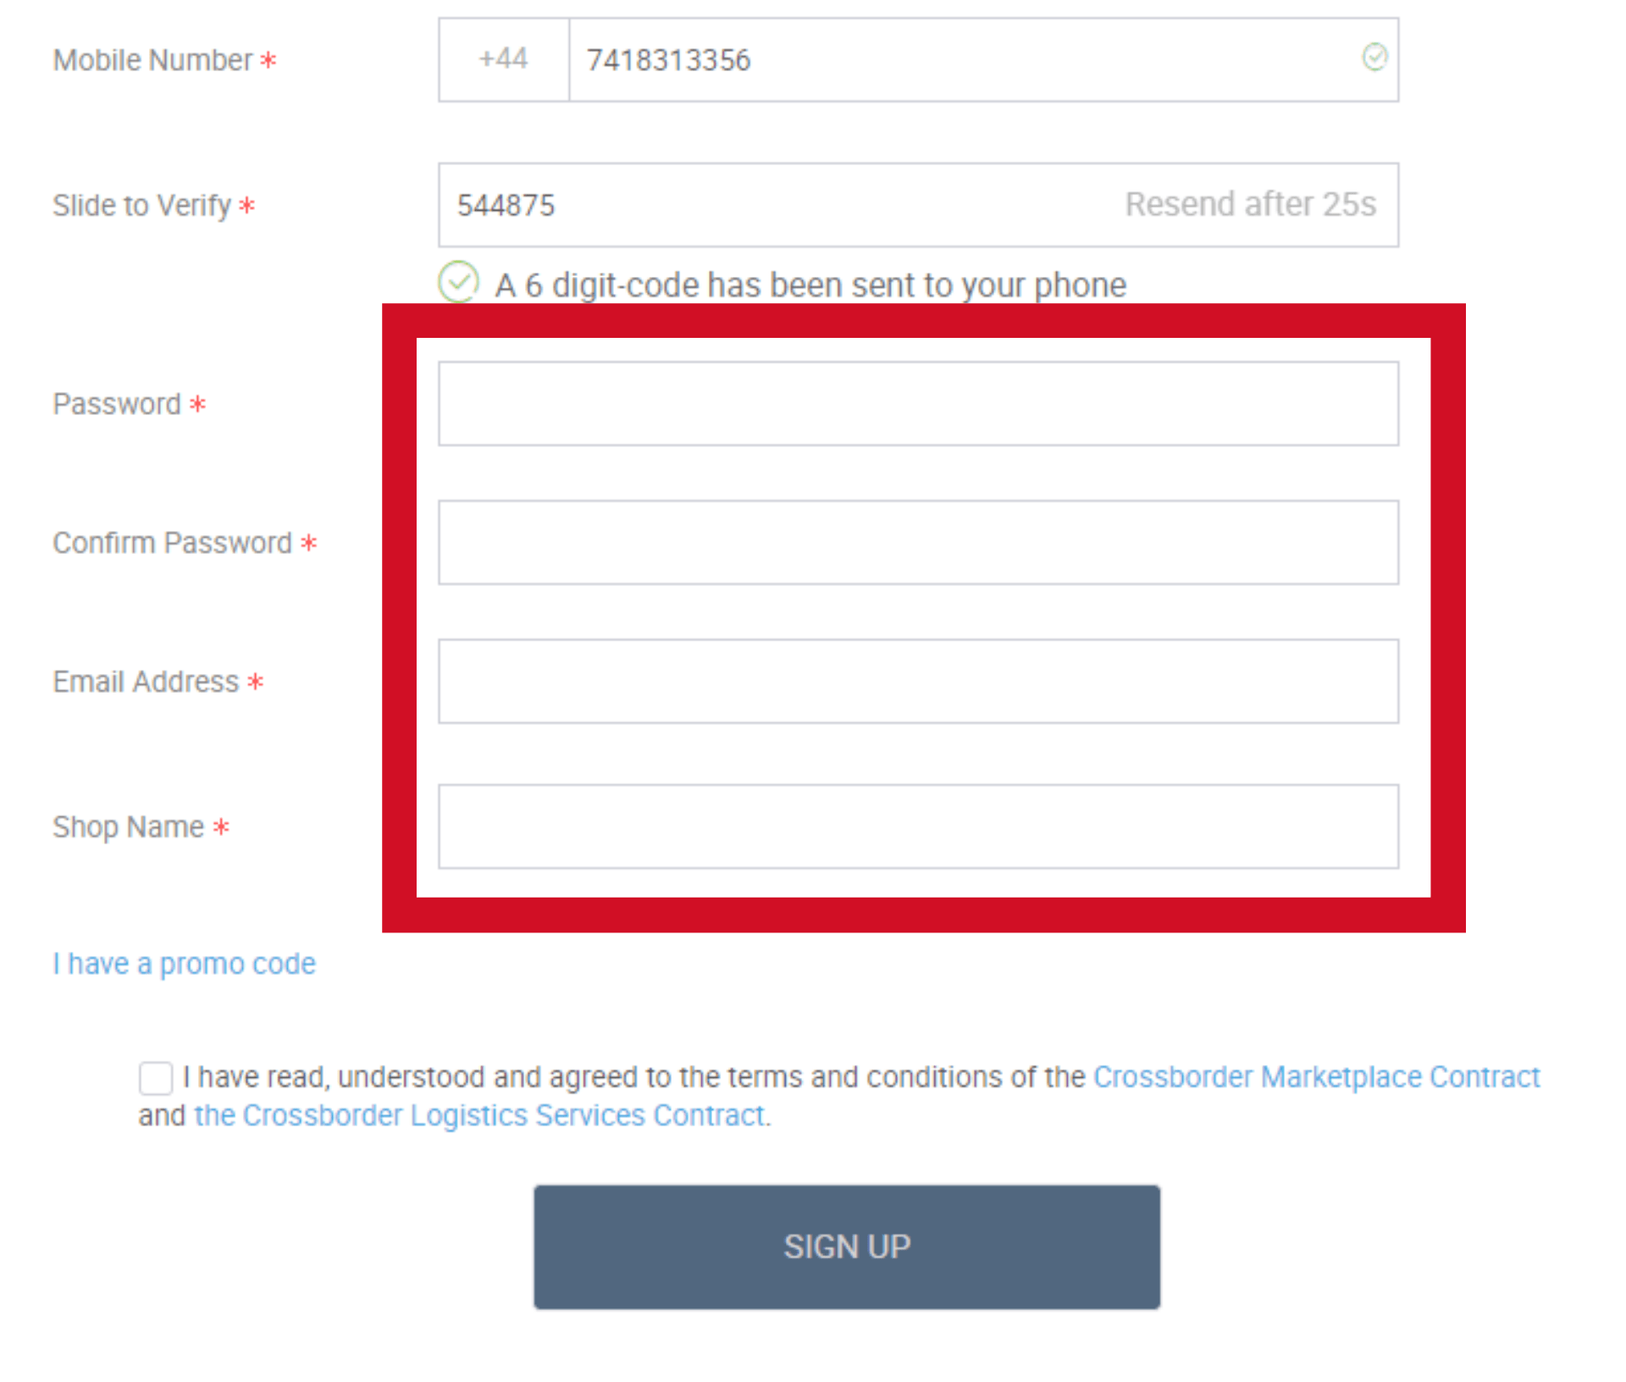Toggle agreement to Crossborder Logistics Services Contract
The height and width of the screenshot is (1382, 1626).
pyautogui.click(x=155, y=1075)
